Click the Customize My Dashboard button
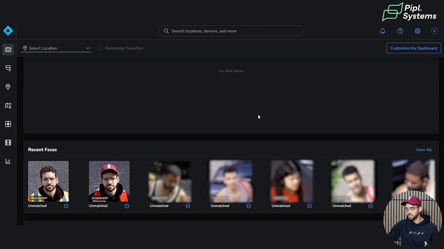Image resolution: width=444 pixels, height=249 pixels. pyautogui.click(x=413, y=48)
